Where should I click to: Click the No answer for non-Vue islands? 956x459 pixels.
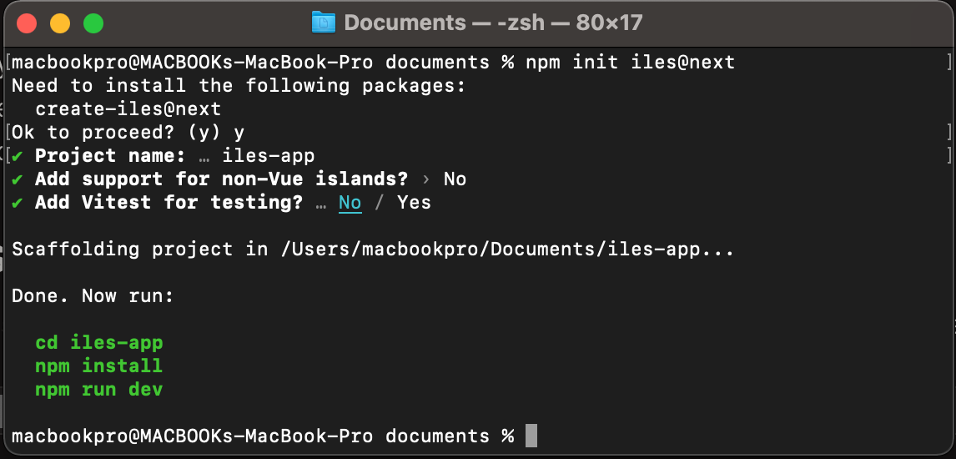pyautogui.click(x=455, y=179)
